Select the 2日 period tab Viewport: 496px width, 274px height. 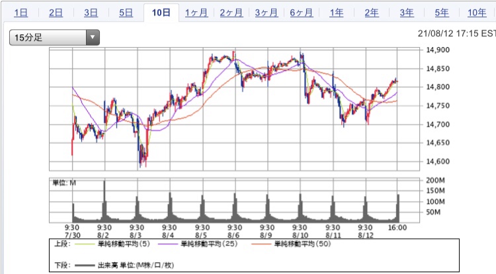point(56,13)
